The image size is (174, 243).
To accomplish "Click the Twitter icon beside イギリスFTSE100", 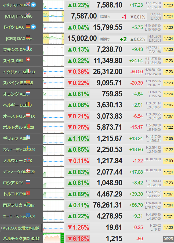I will tap(33, 5).
